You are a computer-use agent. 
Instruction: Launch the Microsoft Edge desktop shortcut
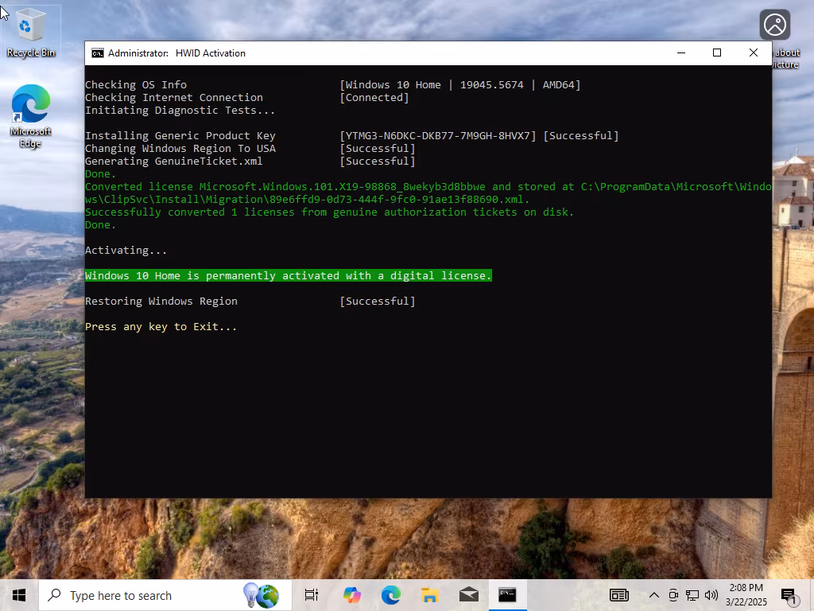click(31, 116)
